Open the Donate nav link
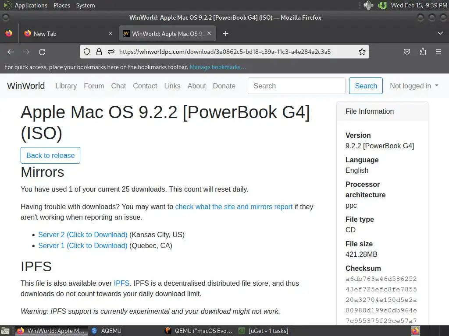Image resolution: width=449 pixels, height=336 pixels. point(224,86)
